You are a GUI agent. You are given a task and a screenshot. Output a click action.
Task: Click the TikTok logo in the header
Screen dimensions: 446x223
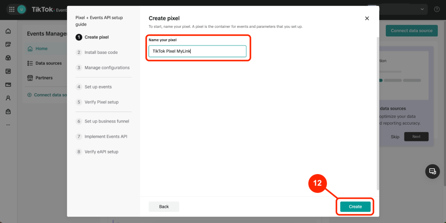point(42,9)
